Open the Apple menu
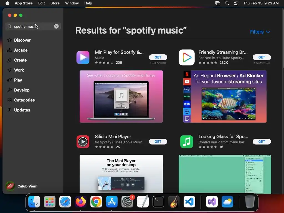The width and height of the screenshot is (284, 213). click(x=7, y=3)
